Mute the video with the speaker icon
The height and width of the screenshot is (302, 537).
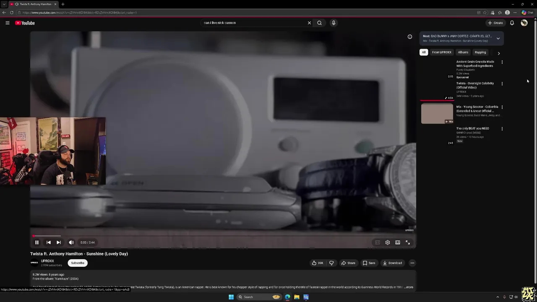pos(71,242)
